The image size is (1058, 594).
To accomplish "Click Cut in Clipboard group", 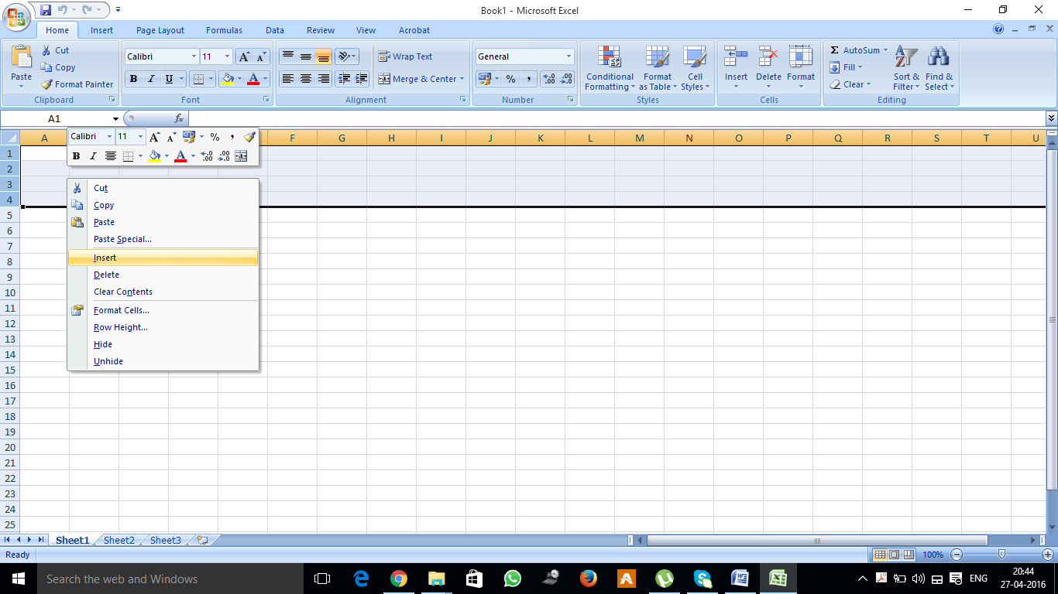I will [55, 50].
